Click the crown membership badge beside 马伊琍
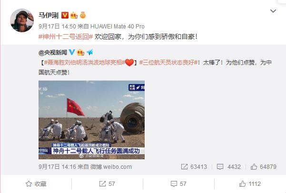This screenshot has width=286, height=193. point(74,15)
